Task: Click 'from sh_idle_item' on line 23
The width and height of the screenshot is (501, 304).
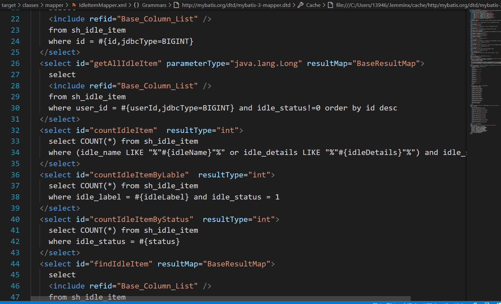Action: coord(87,30)
